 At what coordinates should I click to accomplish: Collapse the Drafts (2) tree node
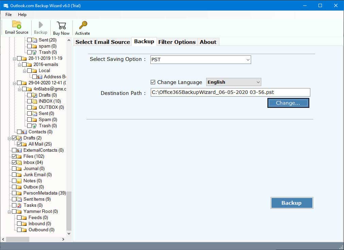tap(9, 138)
